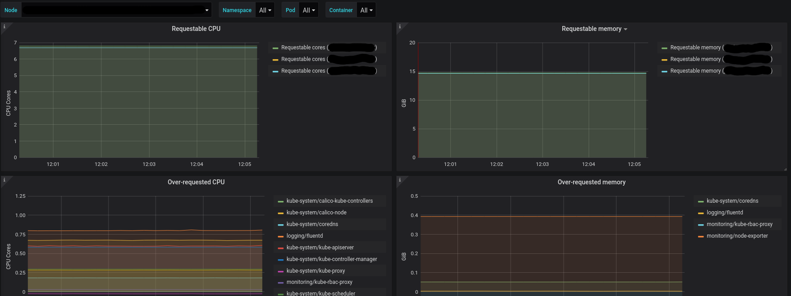The width and height of the screenshot is (791, 296).
Task: Open the Pod All variable selector
Action: point(309,10)
